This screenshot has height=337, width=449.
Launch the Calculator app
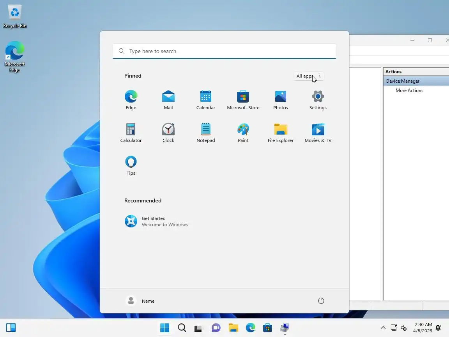(131, 133)
